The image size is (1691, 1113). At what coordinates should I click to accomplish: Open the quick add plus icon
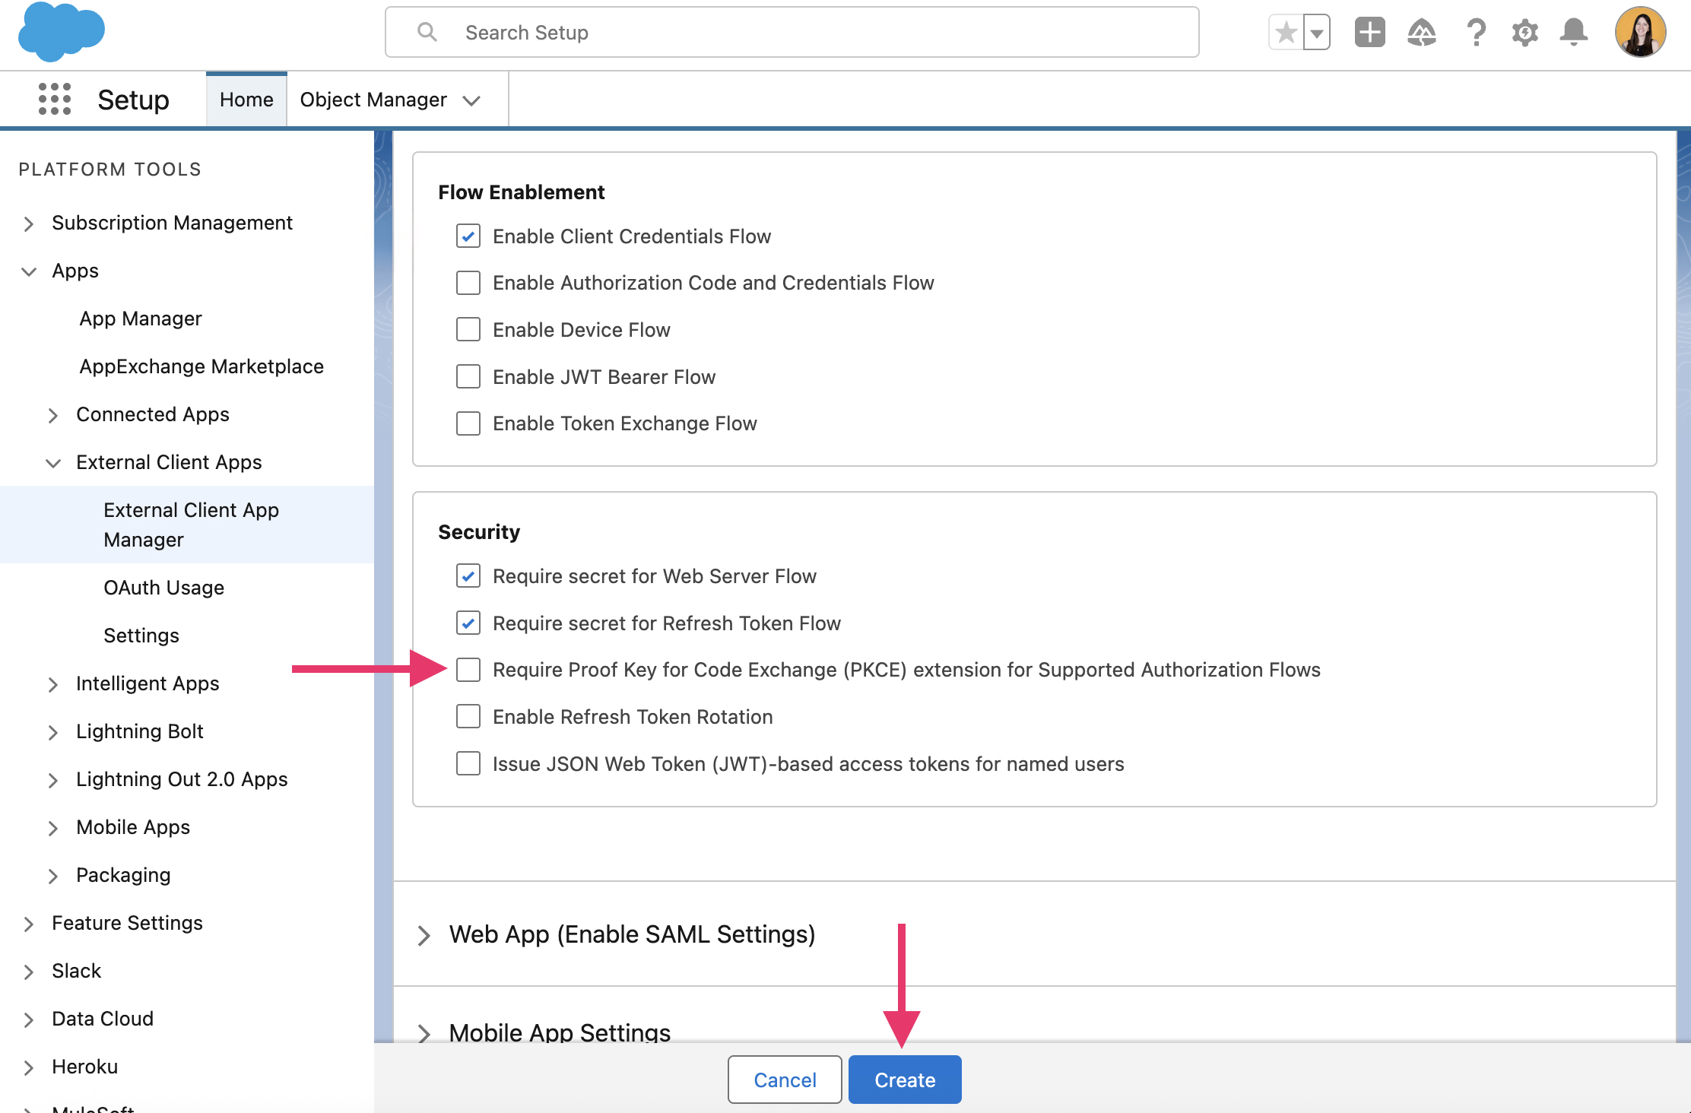coord(1369,32)
